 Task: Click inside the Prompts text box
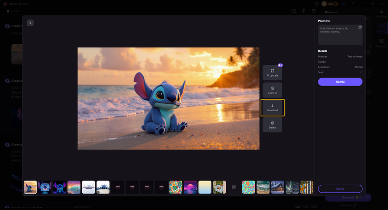[x=340, y=35]
